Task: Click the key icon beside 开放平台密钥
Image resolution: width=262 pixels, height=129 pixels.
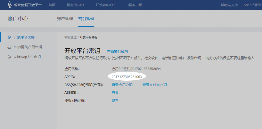Action: click(x=9, y=37)
